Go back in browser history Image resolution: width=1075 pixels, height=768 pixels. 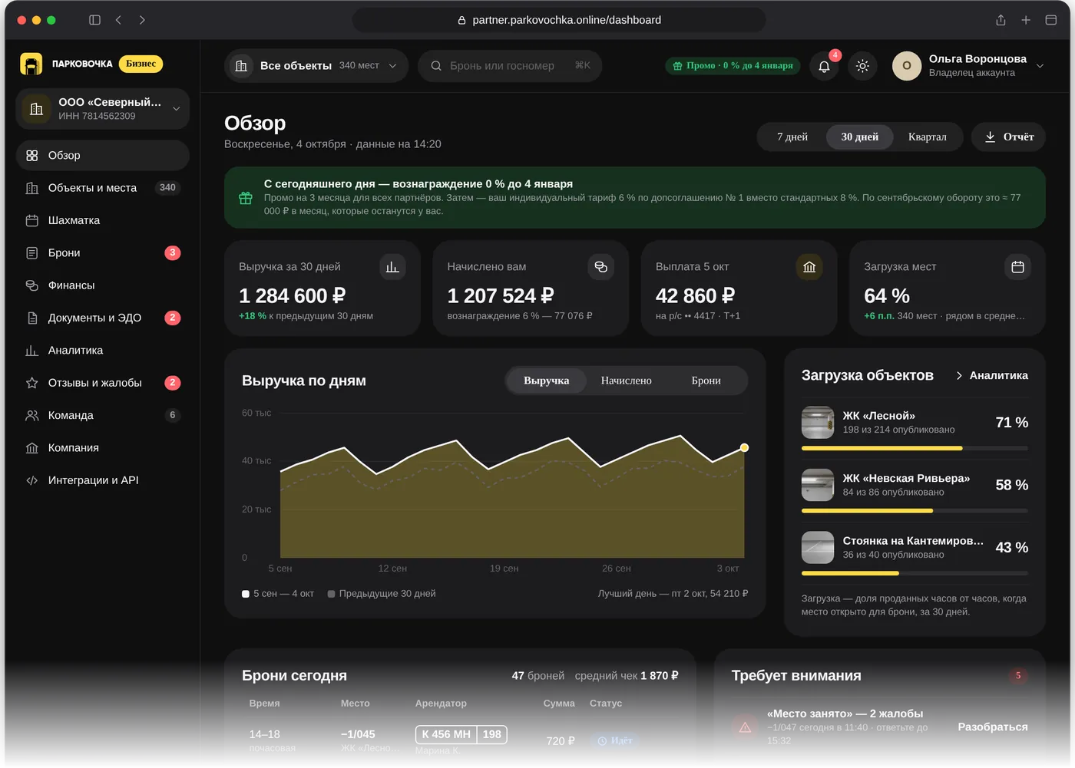(118, 20)
